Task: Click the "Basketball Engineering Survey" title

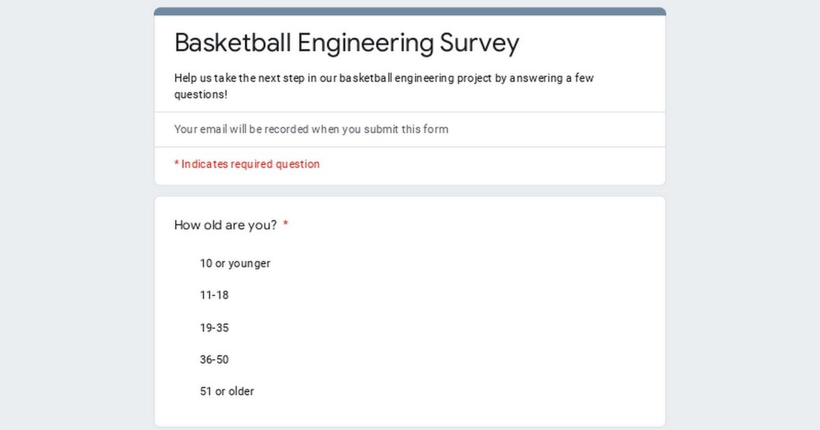Action: (347, 42)
